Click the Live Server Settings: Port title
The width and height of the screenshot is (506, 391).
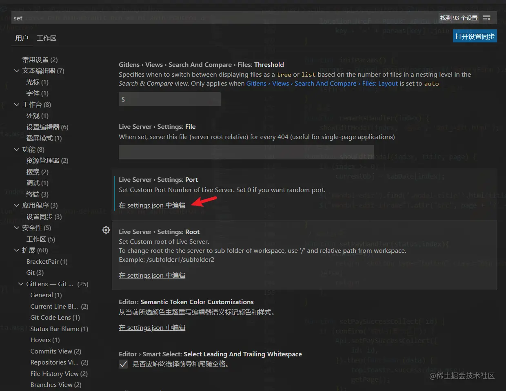point(158,179)
